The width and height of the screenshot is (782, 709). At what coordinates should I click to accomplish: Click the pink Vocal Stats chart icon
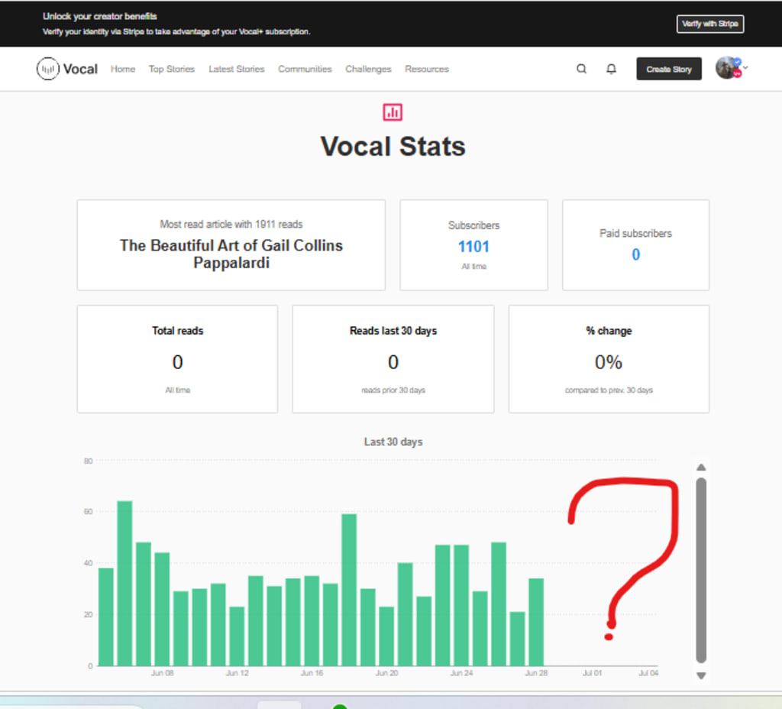(393, 112)
